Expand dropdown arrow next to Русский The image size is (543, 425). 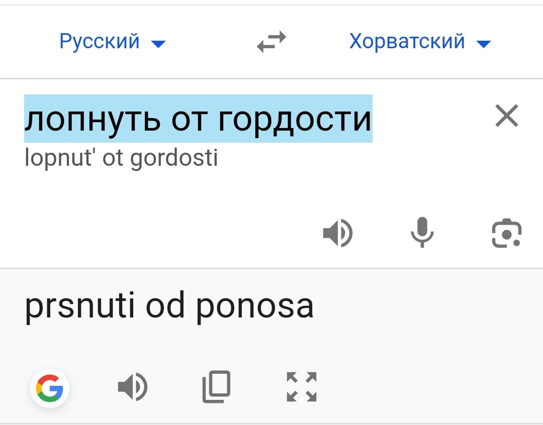tap(158, 44)
